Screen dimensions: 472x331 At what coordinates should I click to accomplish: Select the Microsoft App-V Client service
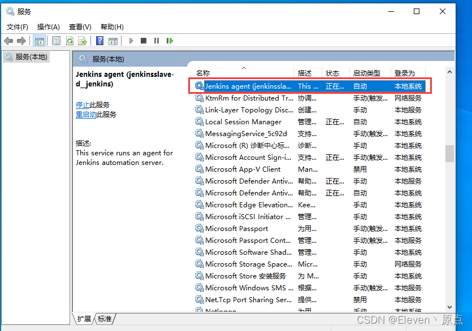click(309, 169)
